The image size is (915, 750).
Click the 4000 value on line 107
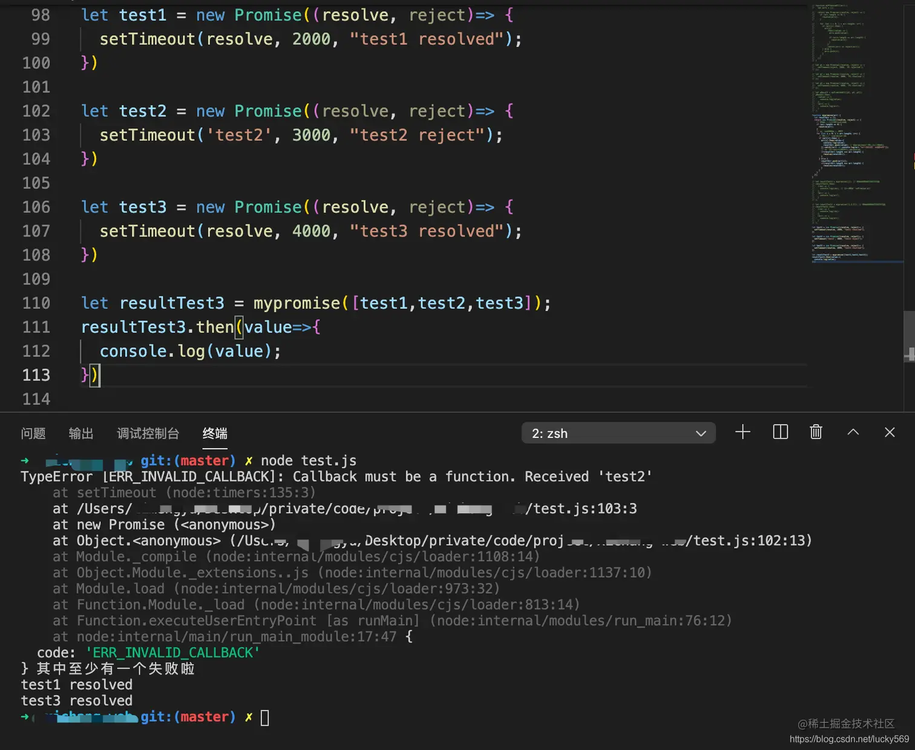(x=312, y=231)
